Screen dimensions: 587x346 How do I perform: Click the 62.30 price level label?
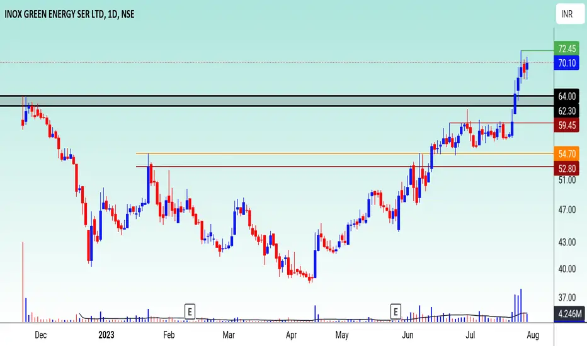567,111
